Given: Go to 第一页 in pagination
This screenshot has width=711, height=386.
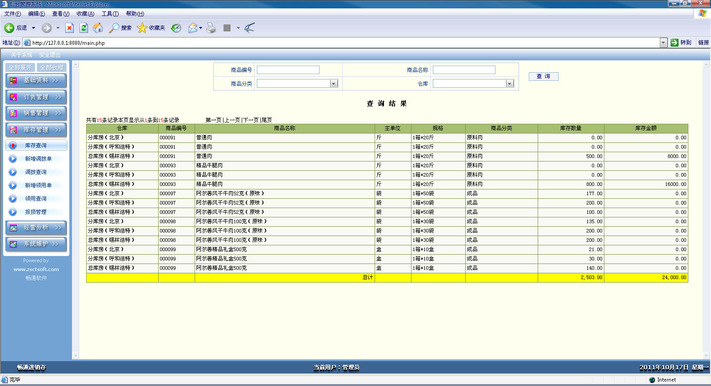Looking at the screenshot, I should pyautogui.click(x=213, y=120).
